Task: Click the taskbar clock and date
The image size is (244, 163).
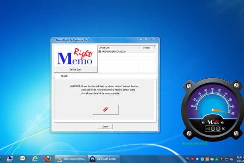Action: coord(240,159)
